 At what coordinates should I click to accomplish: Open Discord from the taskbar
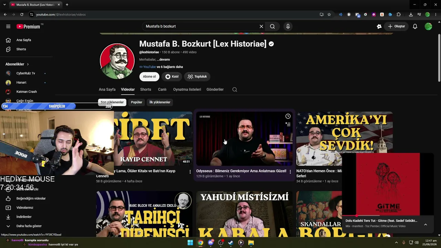pyautogui.click(x=211, y=242)
